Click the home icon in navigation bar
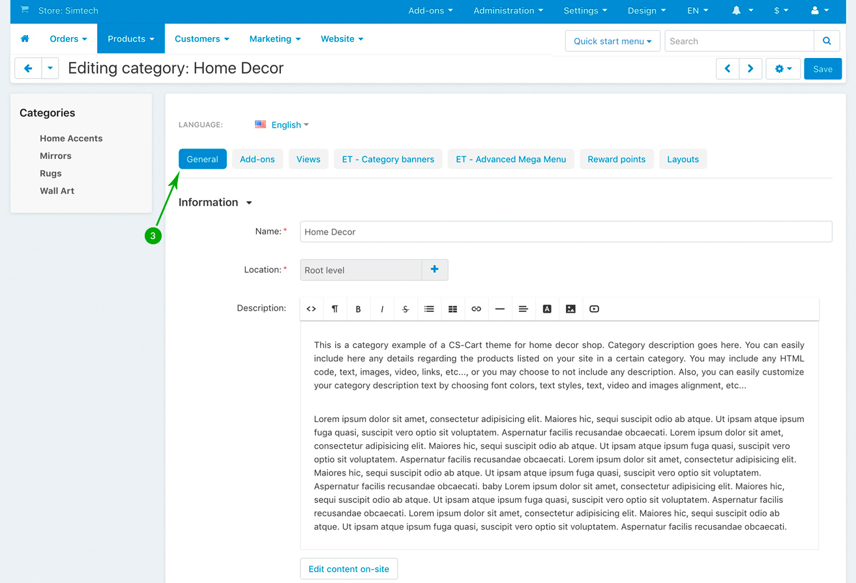 [x=25, y=39]
